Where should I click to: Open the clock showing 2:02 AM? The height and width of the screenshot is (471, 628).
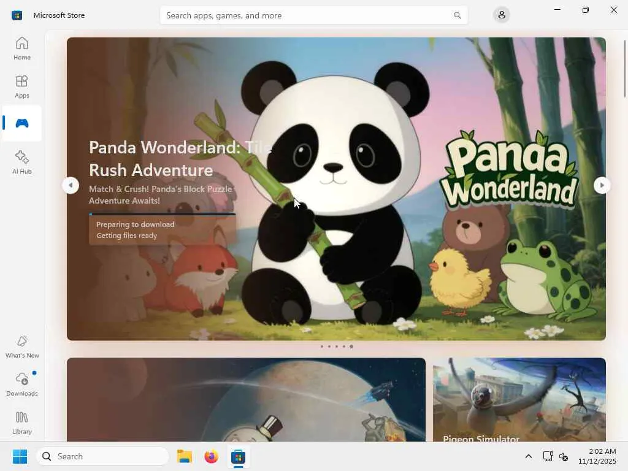(597, 456)
